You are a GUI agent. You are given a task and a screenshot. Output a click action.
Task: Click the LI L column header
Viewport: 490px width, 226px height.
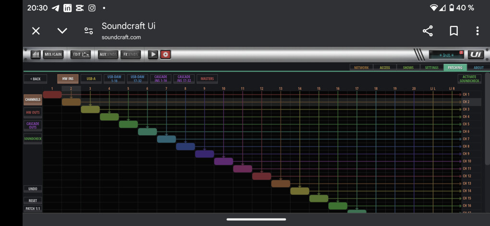(x=433, y=89)
